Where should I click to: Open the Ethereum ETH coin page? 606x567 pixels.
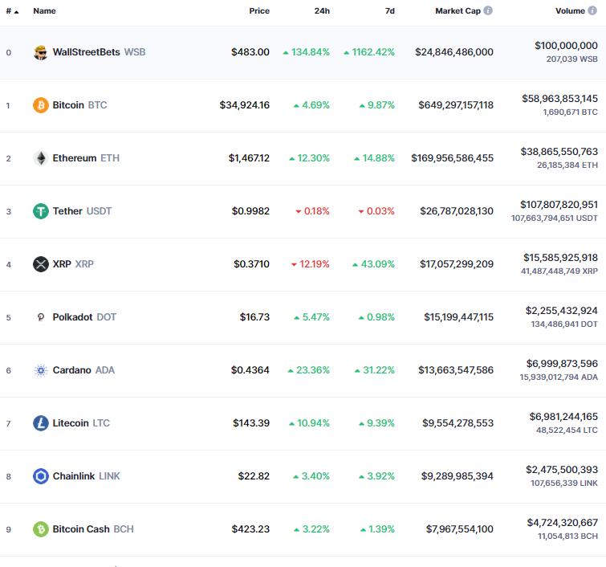coord(86,157)
